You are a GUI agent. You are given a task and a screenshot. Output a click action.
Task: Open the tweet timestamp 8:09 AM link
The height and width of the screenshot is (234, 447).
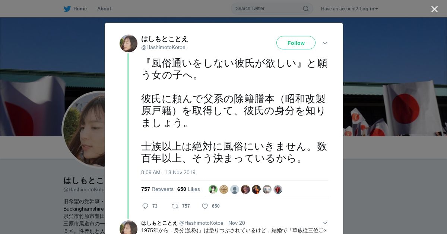tap(168, 172)
